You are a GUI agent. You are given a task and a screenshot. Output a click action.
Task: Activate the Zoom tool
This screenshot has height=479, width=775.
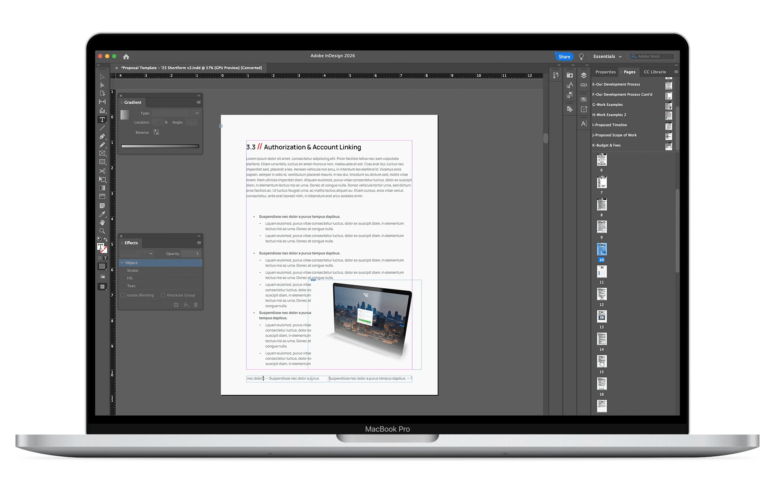click(102, 231)
